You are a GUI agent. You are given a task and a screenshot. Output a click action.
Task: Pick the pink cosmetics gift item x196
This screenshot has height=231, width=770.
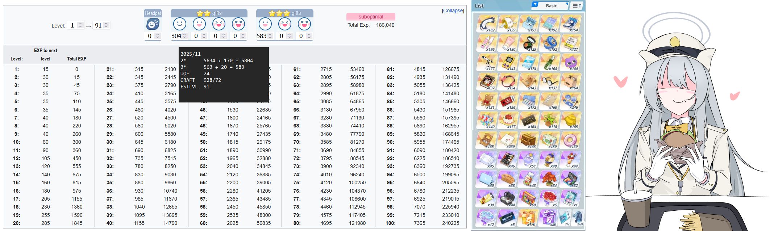coord(487,43)
